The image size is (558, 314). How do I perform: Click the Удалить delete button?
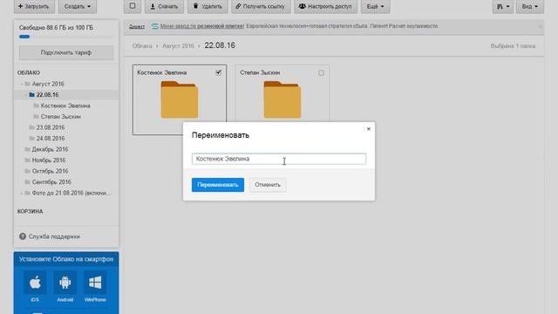pos(208,6)
